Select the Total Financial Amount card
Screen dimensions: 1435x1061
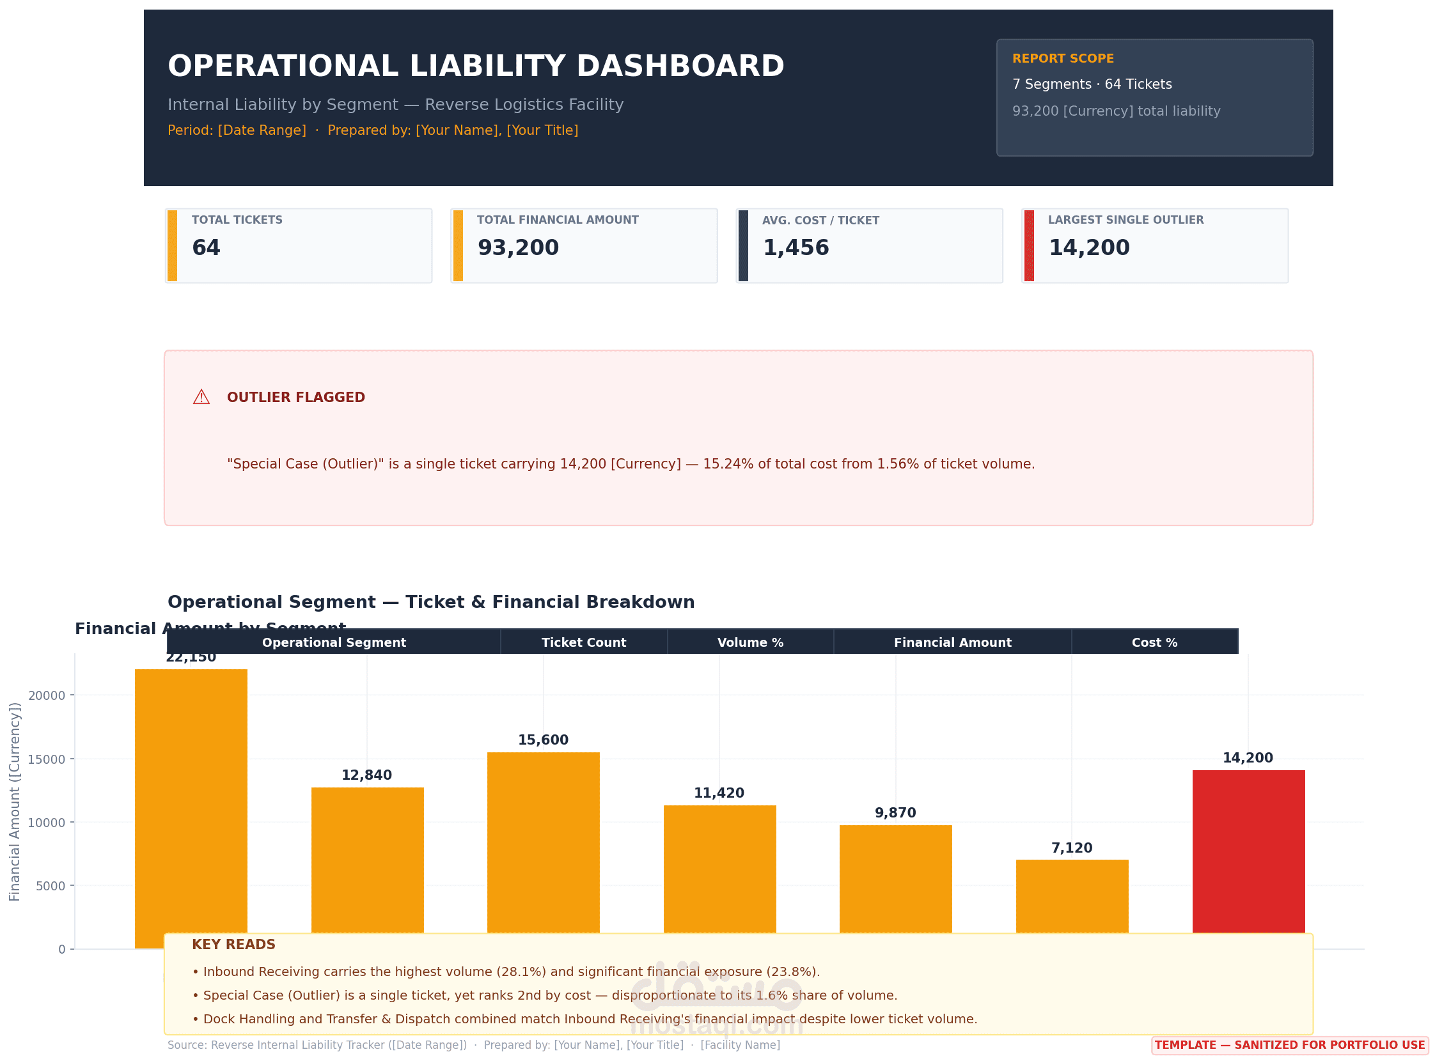tap(583, 245)
